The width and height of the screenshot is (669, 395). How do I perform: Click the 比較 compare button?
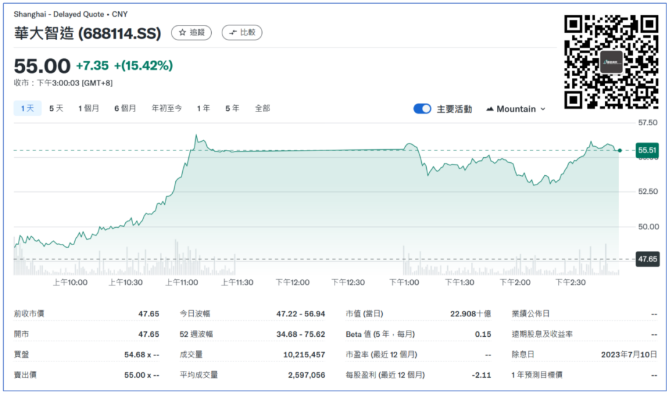click(242, 32)
